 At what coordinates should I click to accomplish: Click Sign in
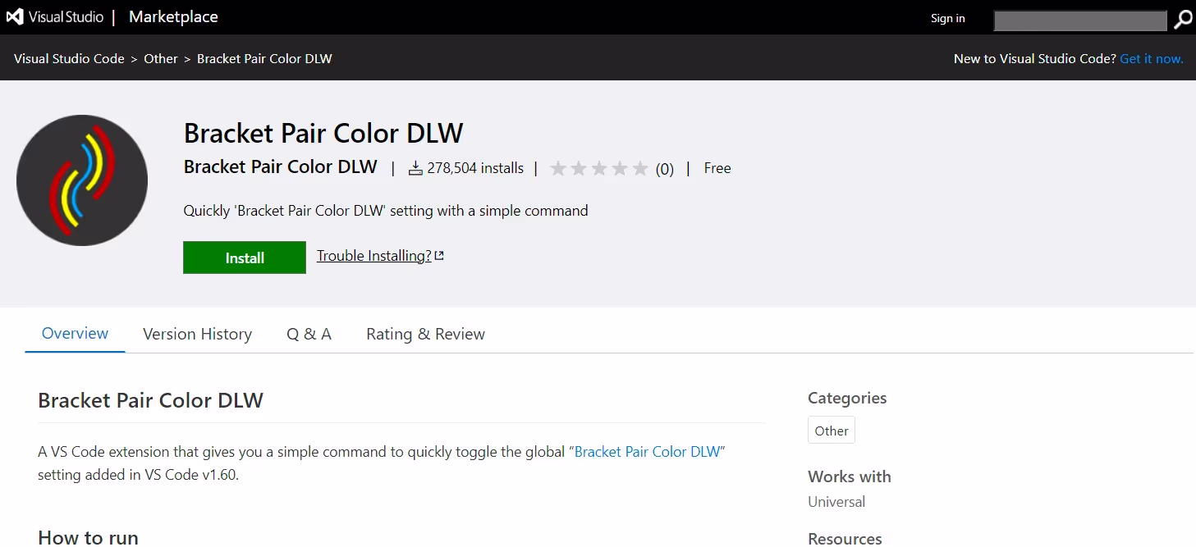click(x=948, y=18)
